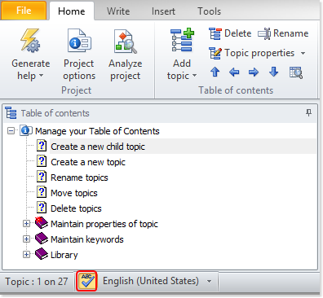Open the Insert ribbon tab
Image resolution: width=323 pixels, height=298 pixels.
click(x=163, y=11)
